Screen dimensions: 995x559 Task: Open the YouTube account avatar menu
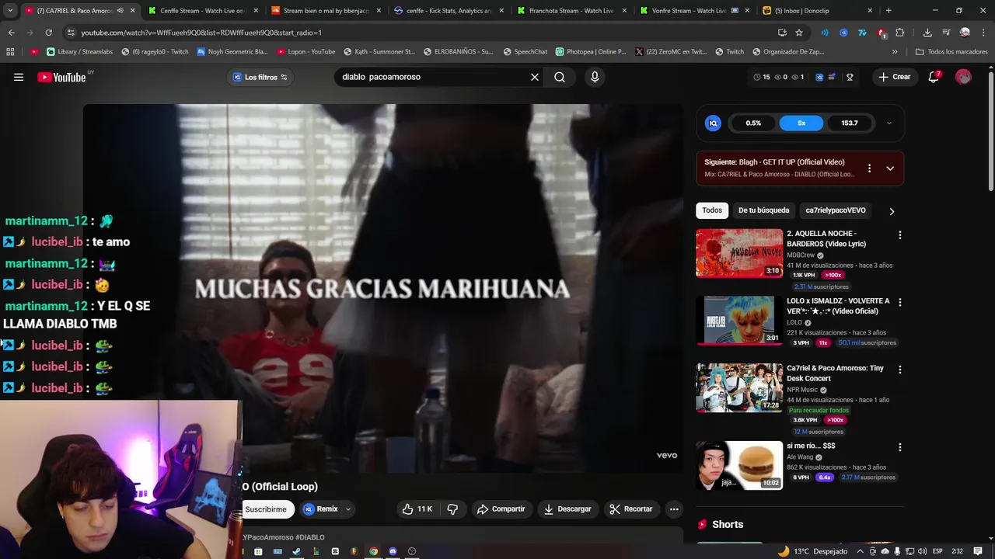pos(963,77)
